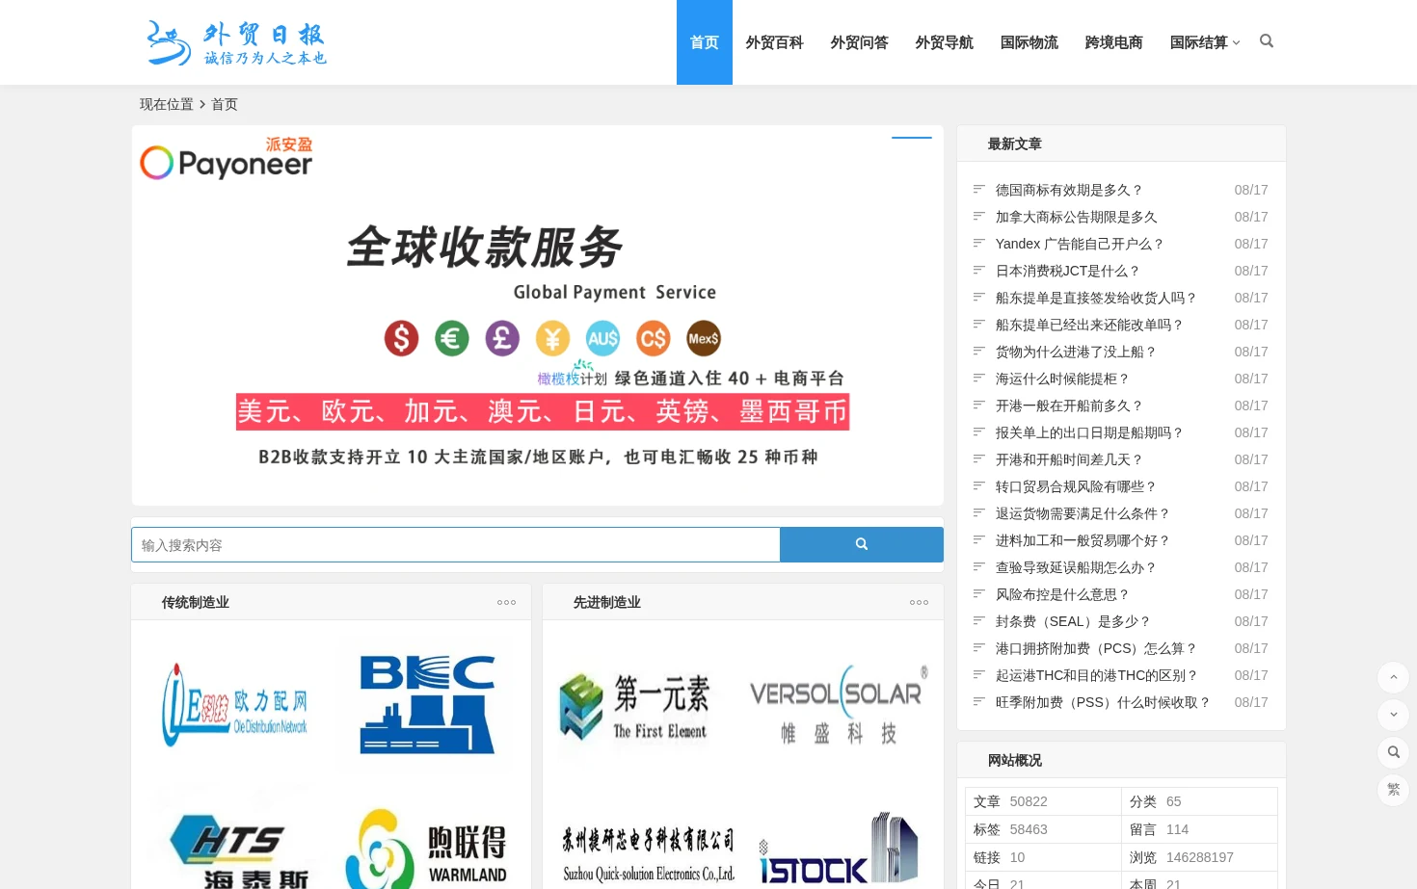Open the header search magnifier icon
This screenshot has height=889, width=1417.
click(1267, 41)
